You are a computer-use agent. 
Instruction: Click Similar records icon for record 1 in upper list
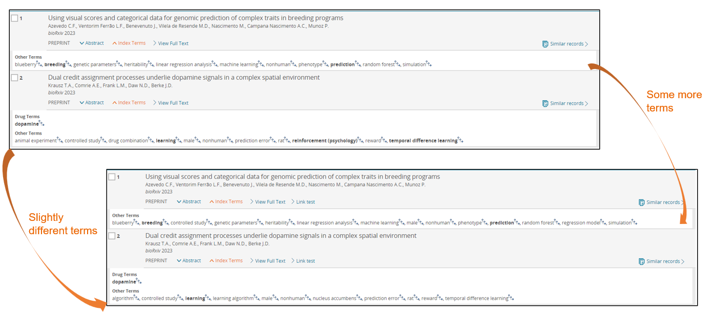click(545, 44)
